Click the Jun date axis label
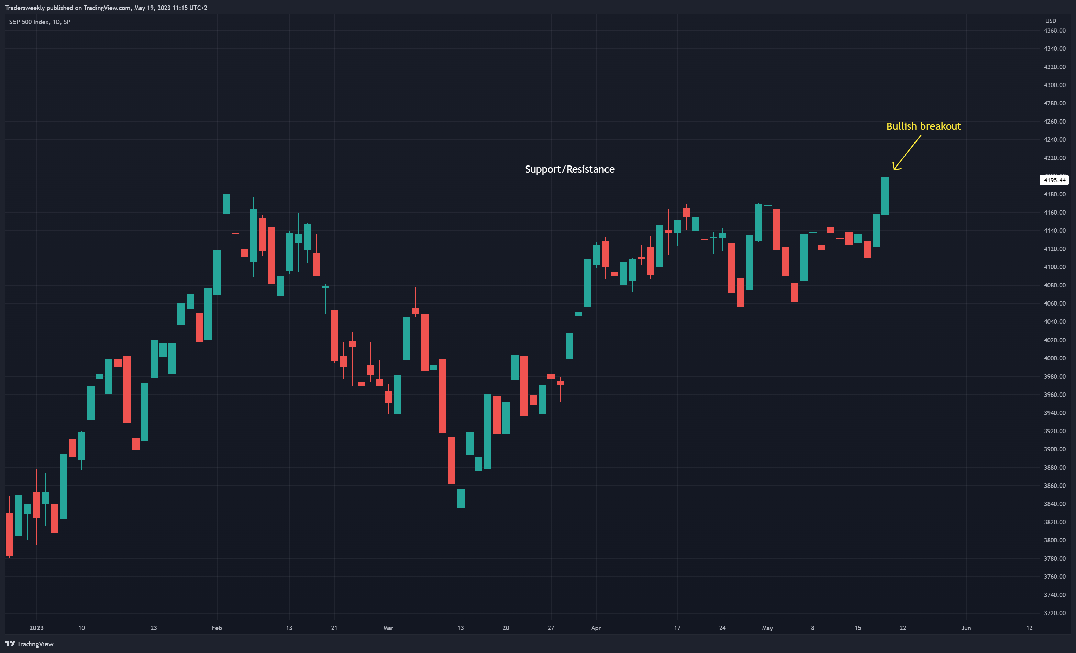This screenshot has height=653, width=1076. pyautogui.click(x=966, y=628)
